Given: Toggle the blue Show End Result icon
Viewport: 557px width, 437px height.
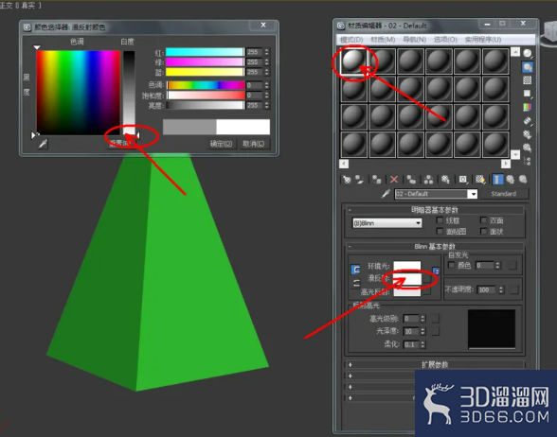Looking at the screenshot, I should [x=497, y=180].
